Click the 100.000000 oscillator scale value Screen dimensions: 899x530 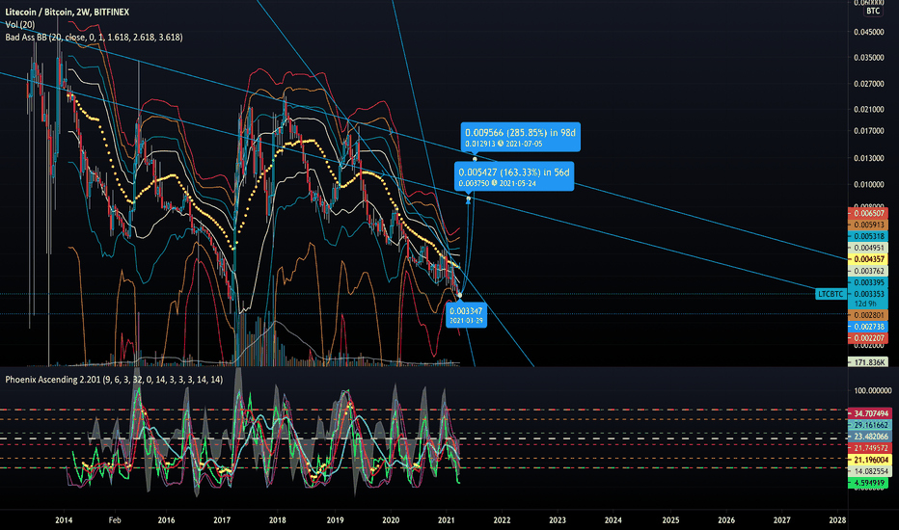[x=873, y=391]
